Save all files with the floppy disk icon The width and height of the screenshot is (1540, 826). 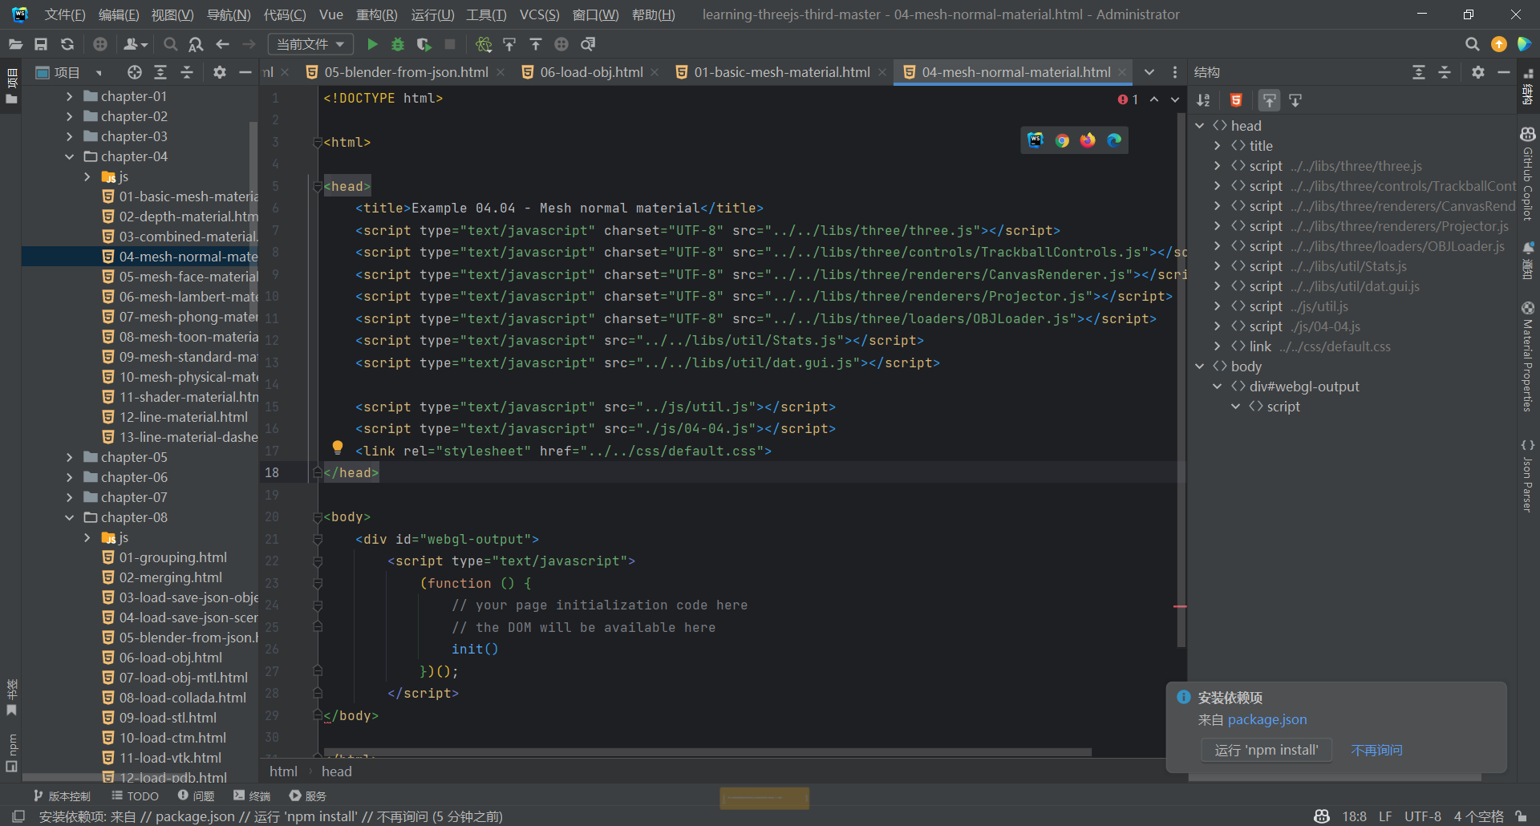click(x=41, y=44)
